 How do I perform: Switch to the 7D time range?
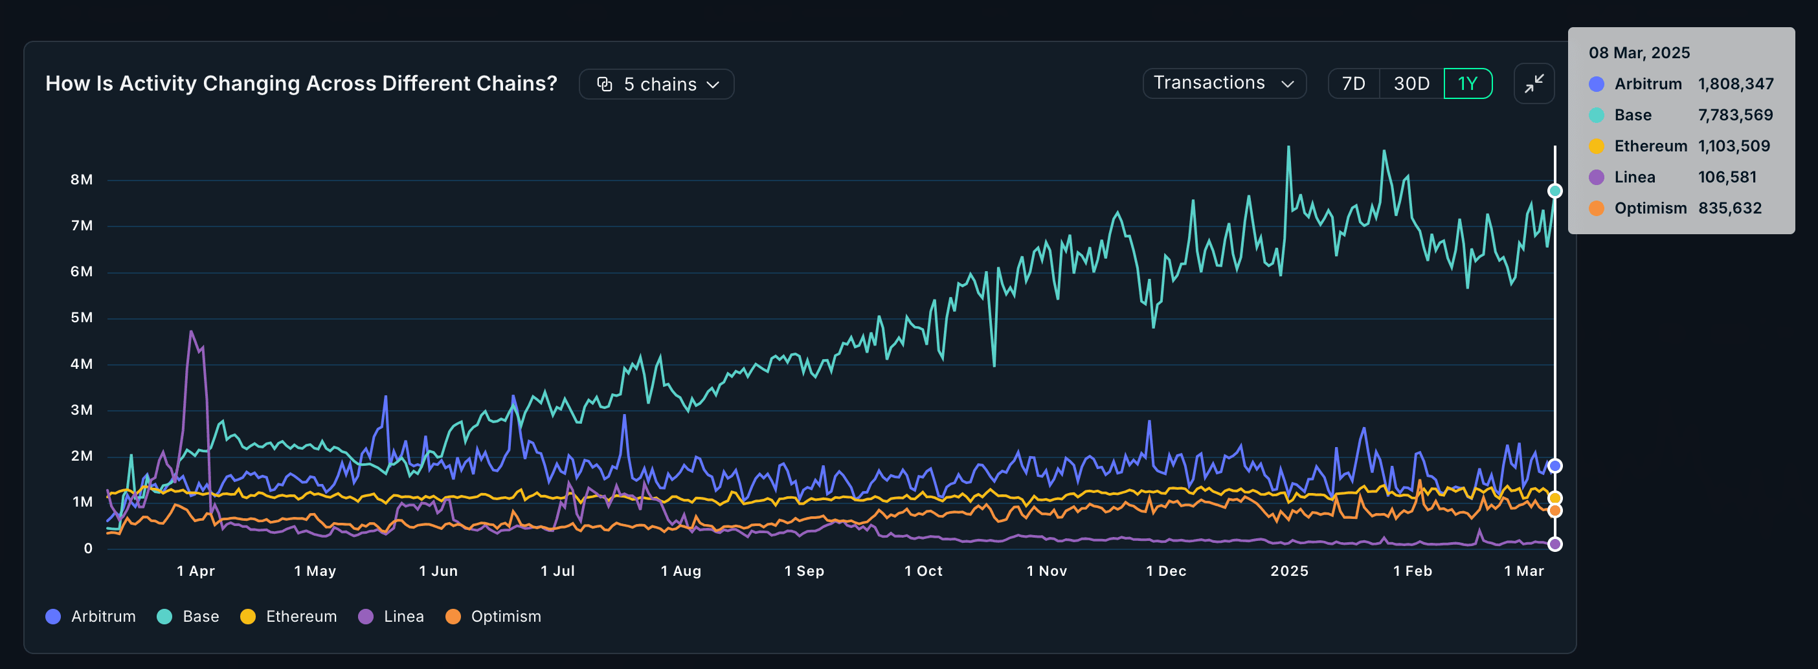(x=1353, y=84)
